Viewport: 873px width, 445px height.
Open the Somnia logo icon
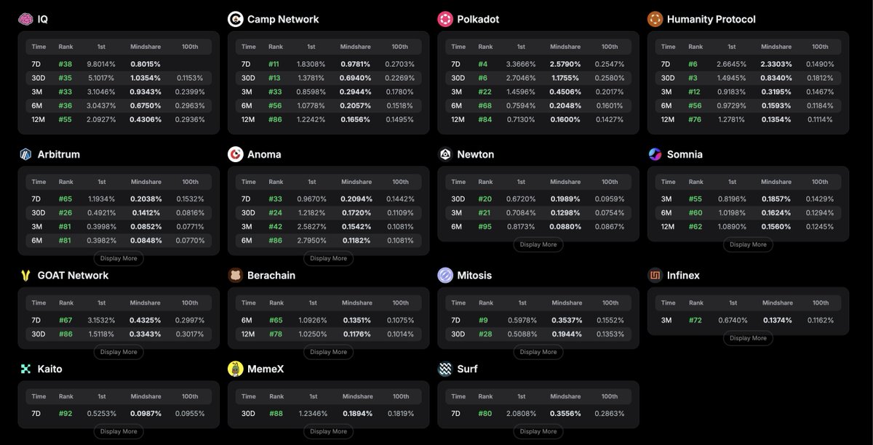point(655,154)
